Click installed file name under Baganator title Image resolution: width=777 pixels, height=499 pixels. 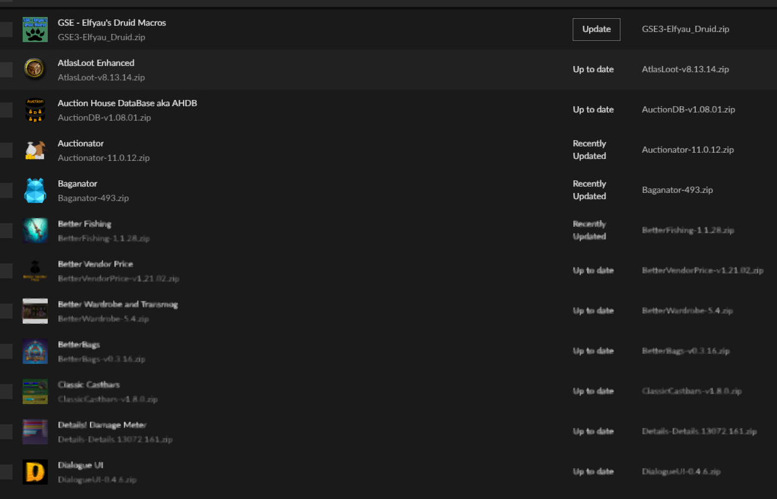[94, 198]
